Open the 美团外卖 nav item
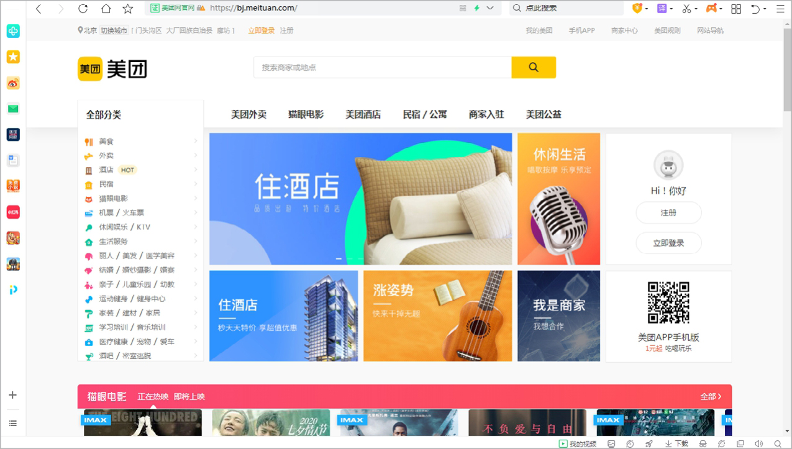Screen dimensions: 792x449 [x=248, y=114]
